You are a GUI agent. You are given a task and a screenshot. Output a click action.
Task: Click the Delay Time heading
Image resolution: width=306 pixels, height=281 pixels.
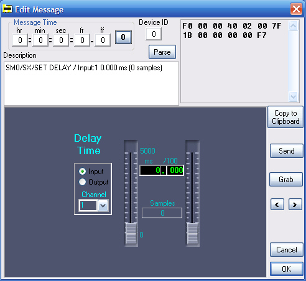tap(88, 144)
